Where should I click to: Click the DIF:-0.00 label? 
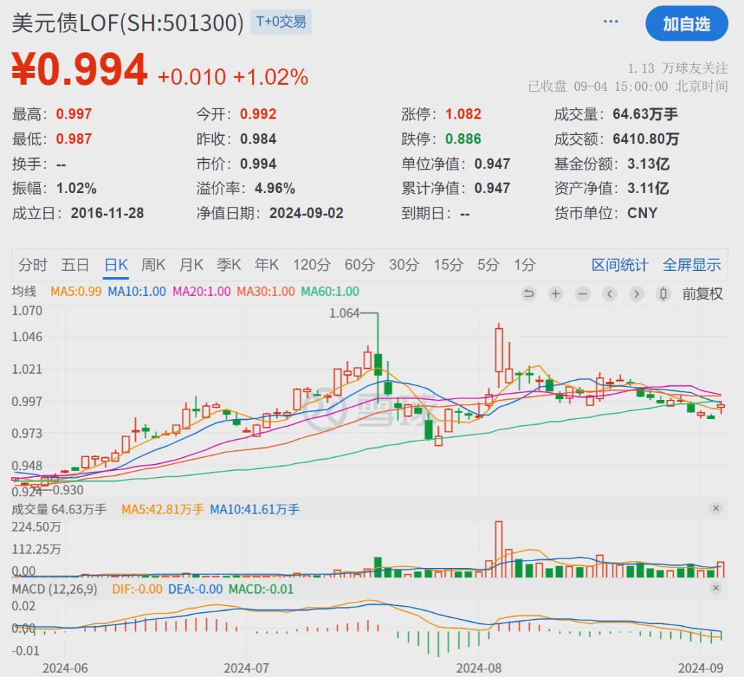coord(137,589)
